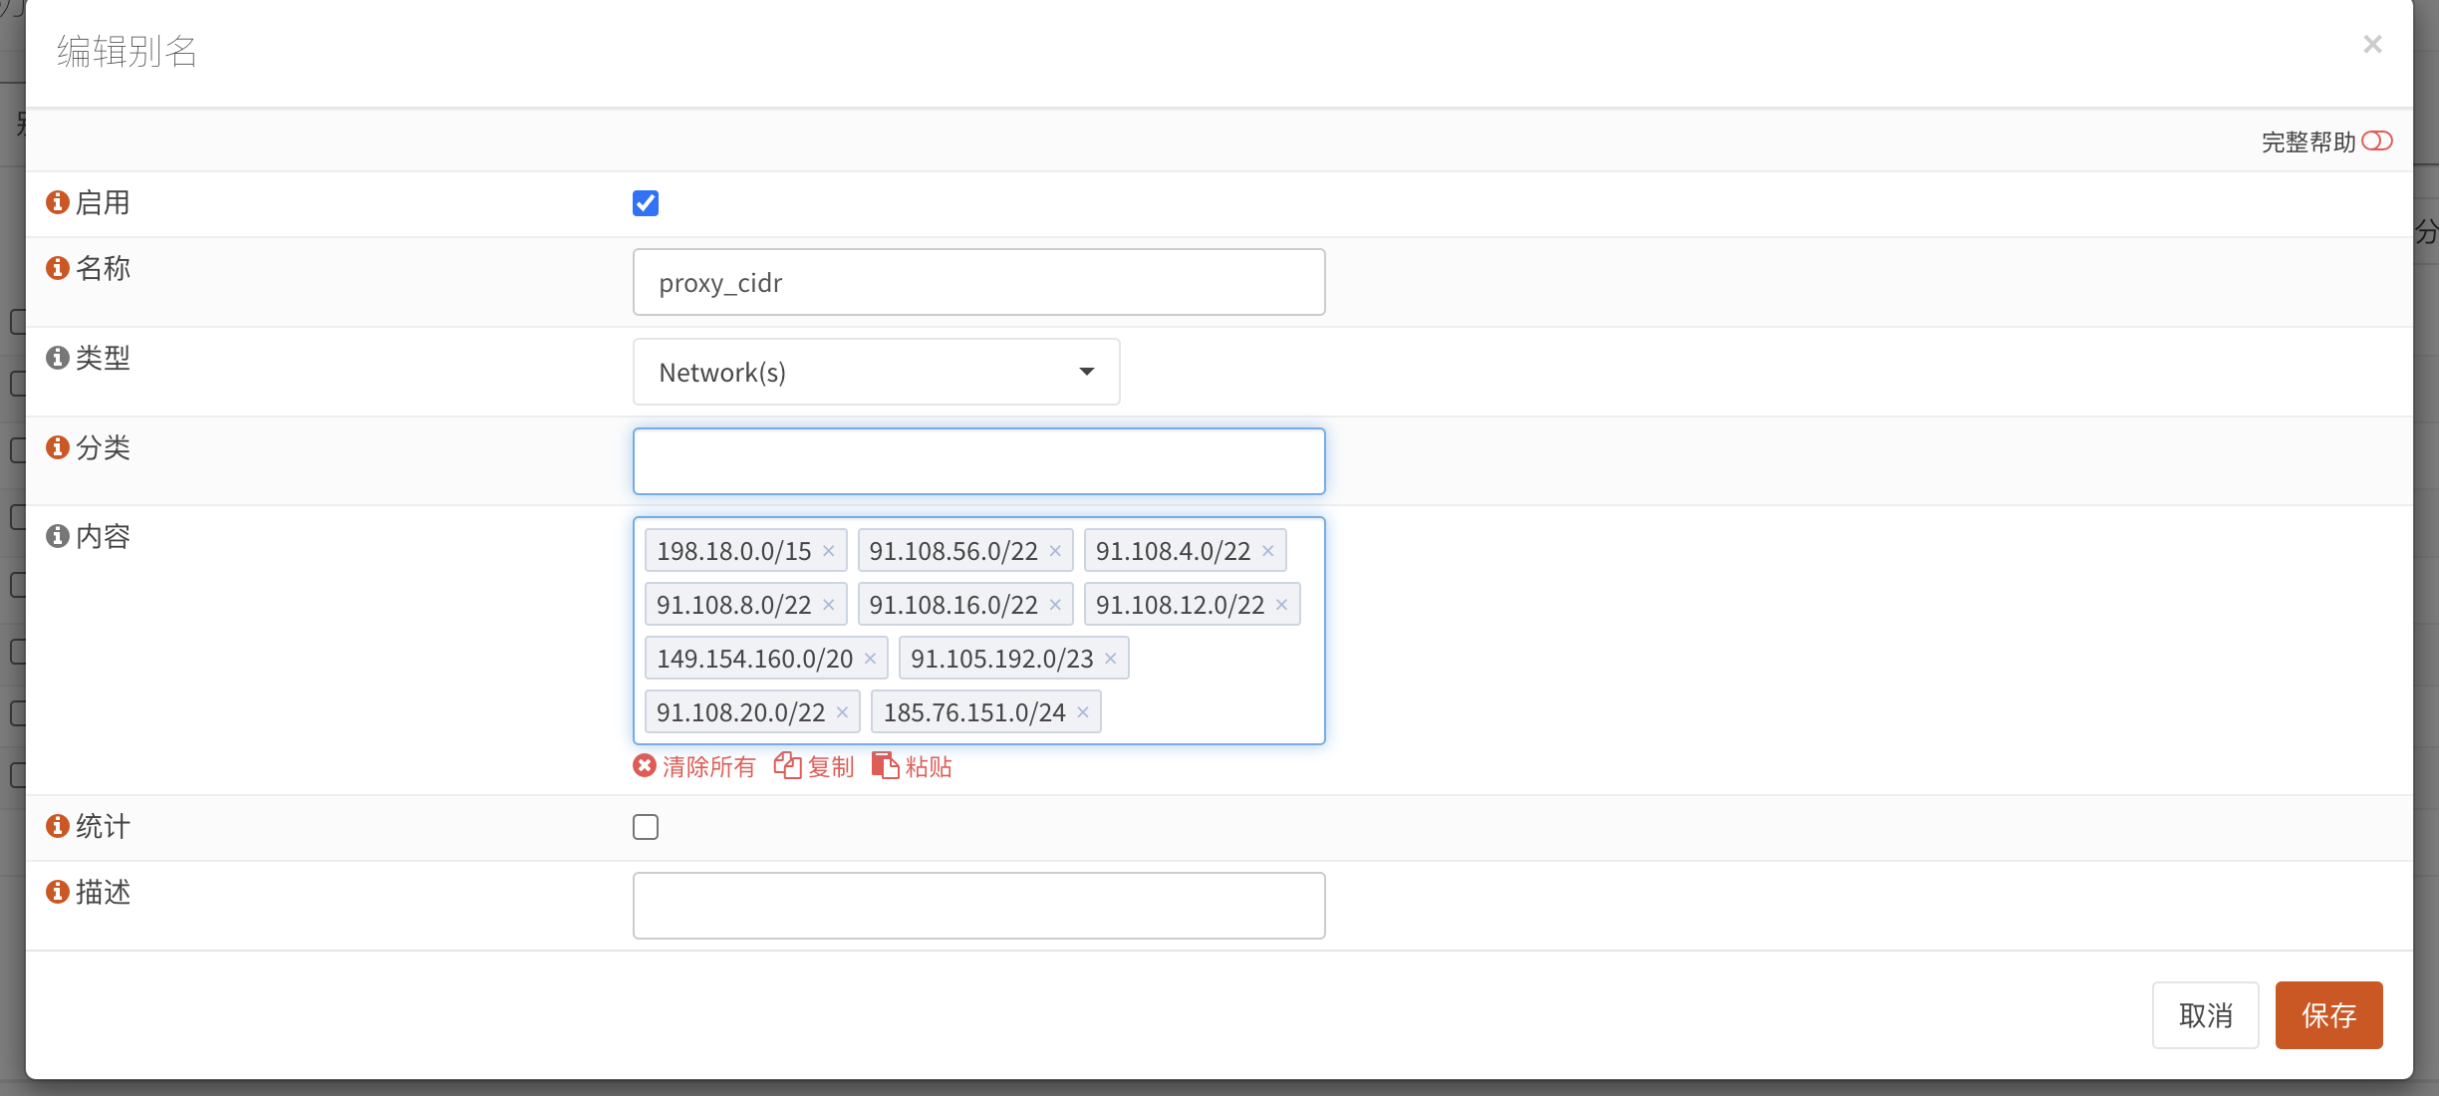Click info icon beside 类型 label

[x=58, y=358]
